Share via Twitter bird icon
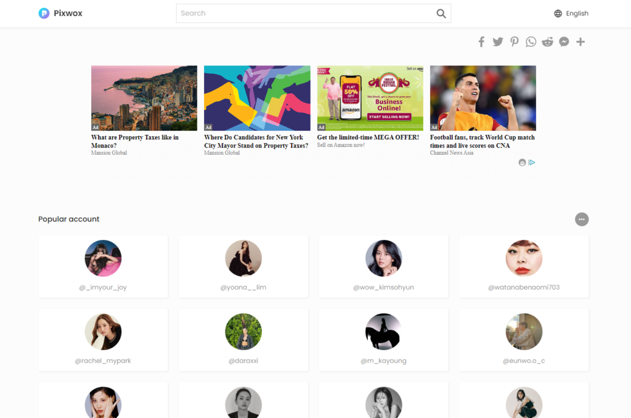The height and width of the screenshot is (418, 631). (498, 42)
